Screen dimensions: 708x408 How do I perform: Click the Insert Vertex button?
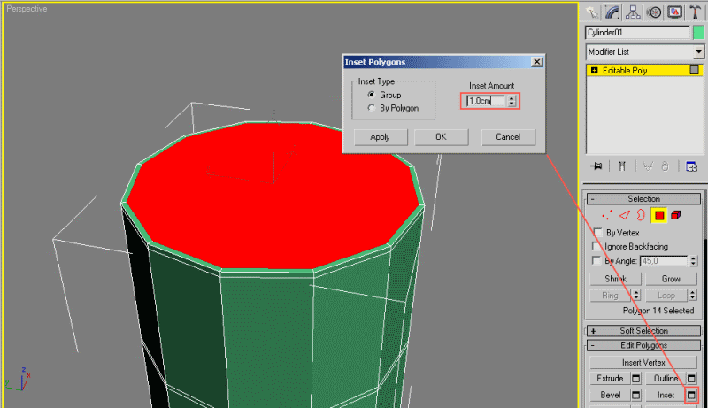click(x=643, y=362)
